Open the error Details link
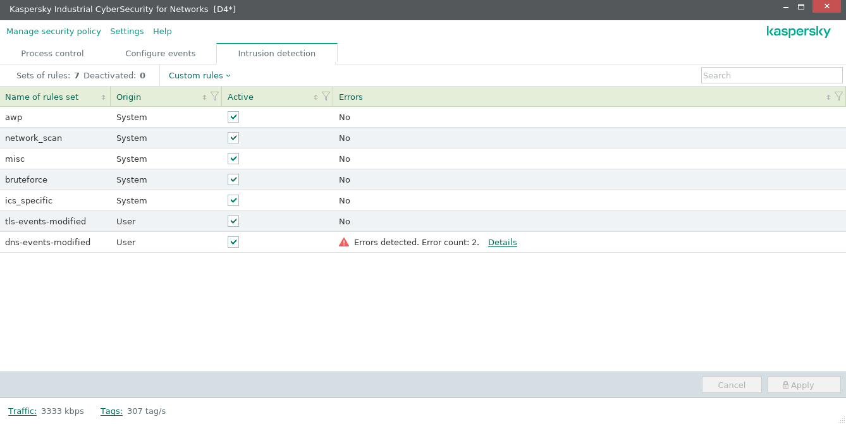 click(502, 242)
